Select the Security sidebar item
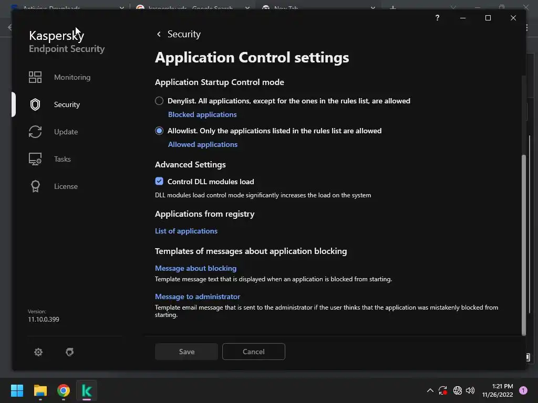Screen dimensions: 538x403 (x=67, y=104)
